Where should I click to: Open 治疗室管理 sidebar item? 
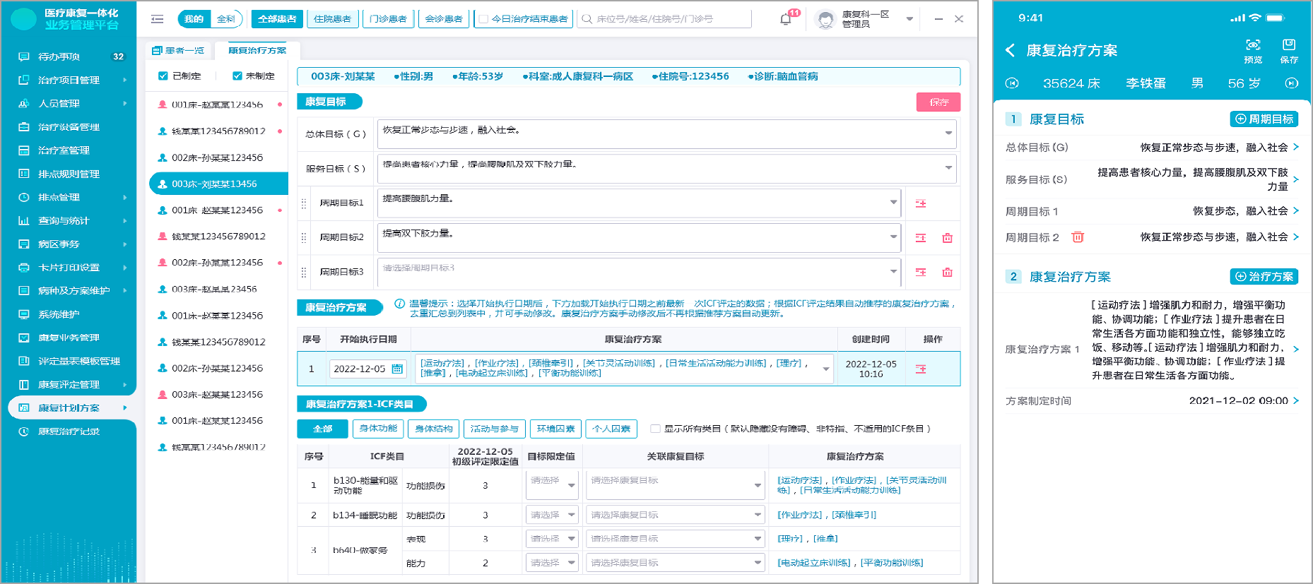(x=68, y=150)
